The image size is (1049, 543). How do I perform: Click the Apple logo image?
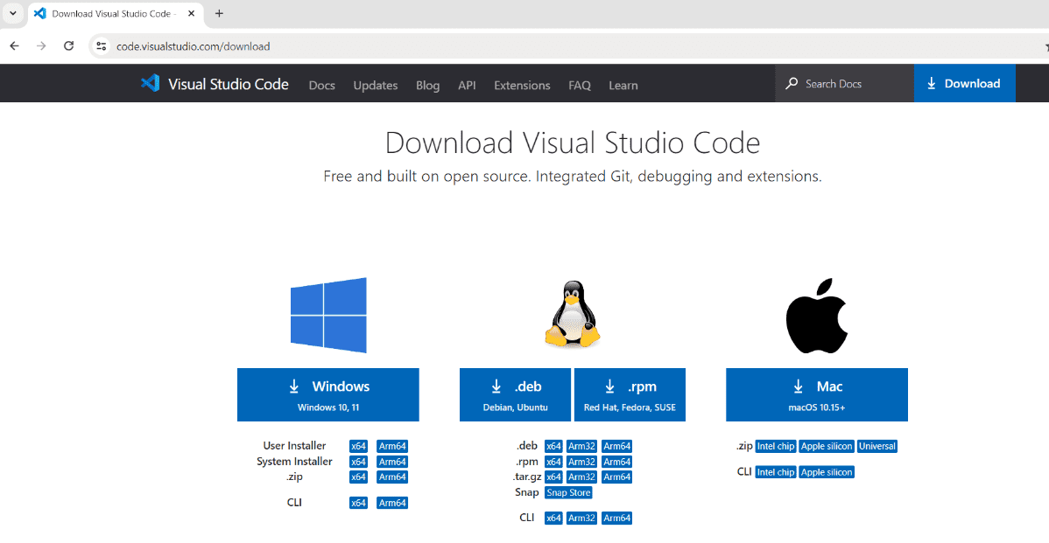(817, 316)
